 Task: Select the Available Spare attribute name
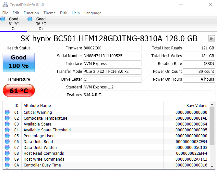38,124
